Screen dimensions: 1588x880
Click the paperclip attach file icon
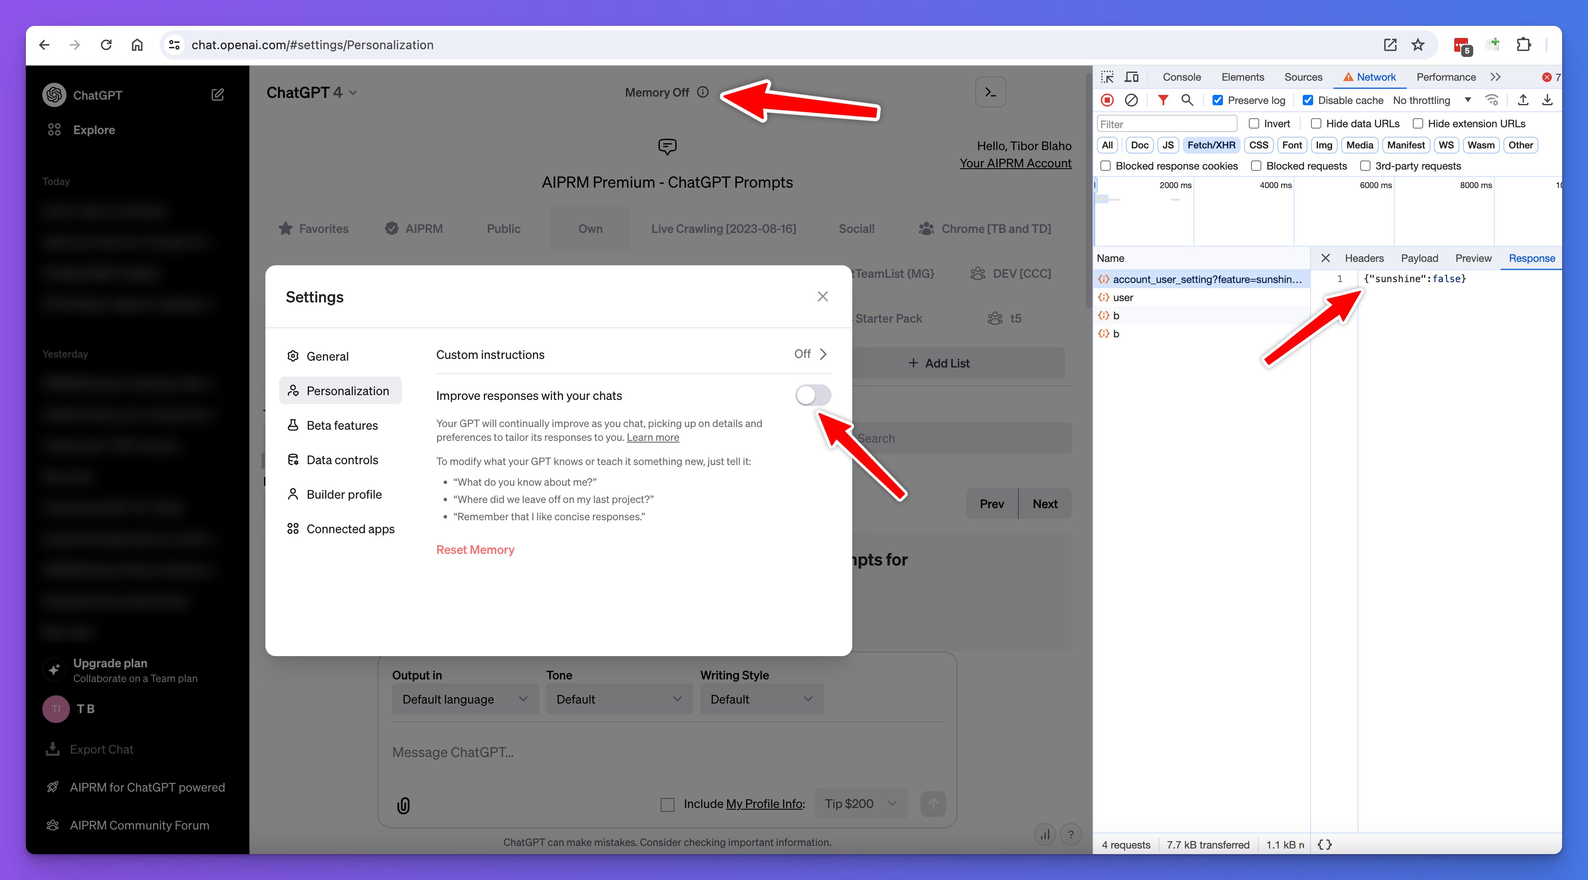point(403,805)
